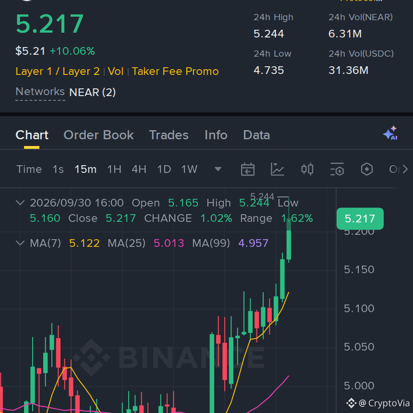Open the Taker Fee Promo link
413x413 pixels.
point(175,72)
